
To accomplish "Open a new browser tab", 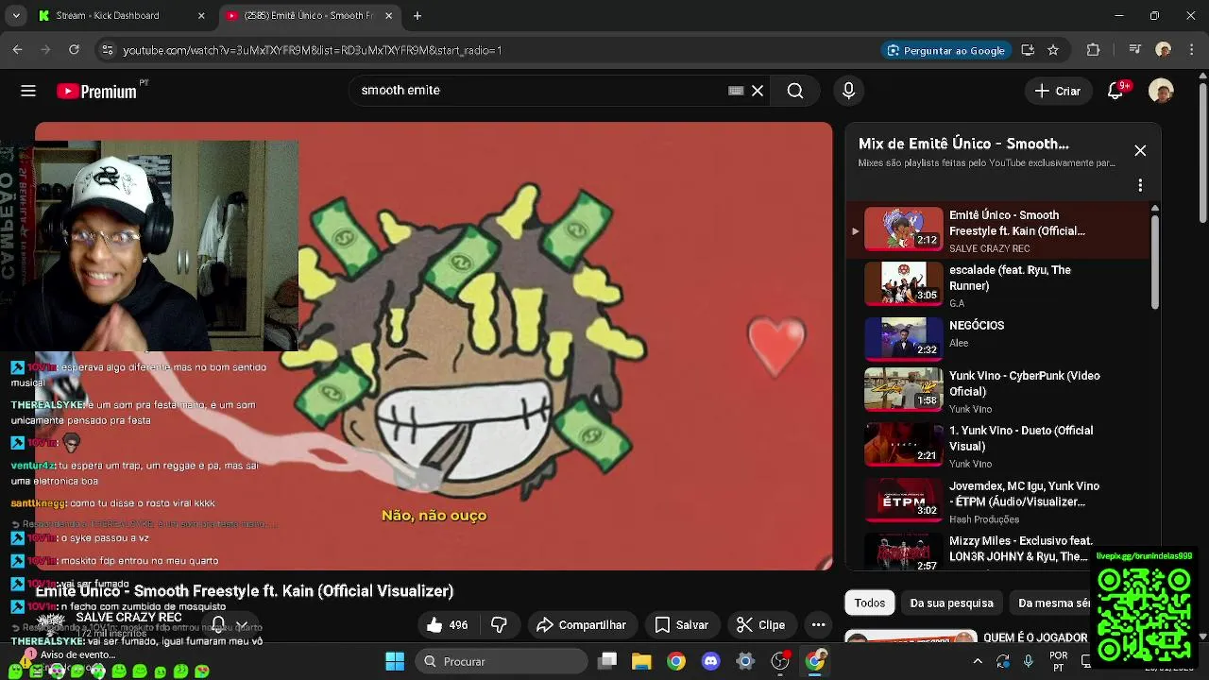I will pos(417,16).
